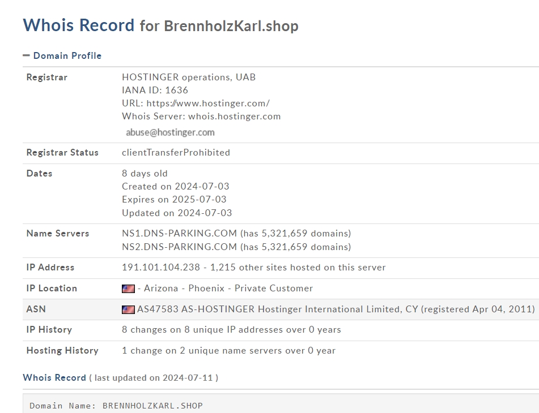Viewport: 539px width, 413px height.
Task: Select the Domain Name: BRENNHOLZKARL.SHOP raw line
Action: (116, 406)
